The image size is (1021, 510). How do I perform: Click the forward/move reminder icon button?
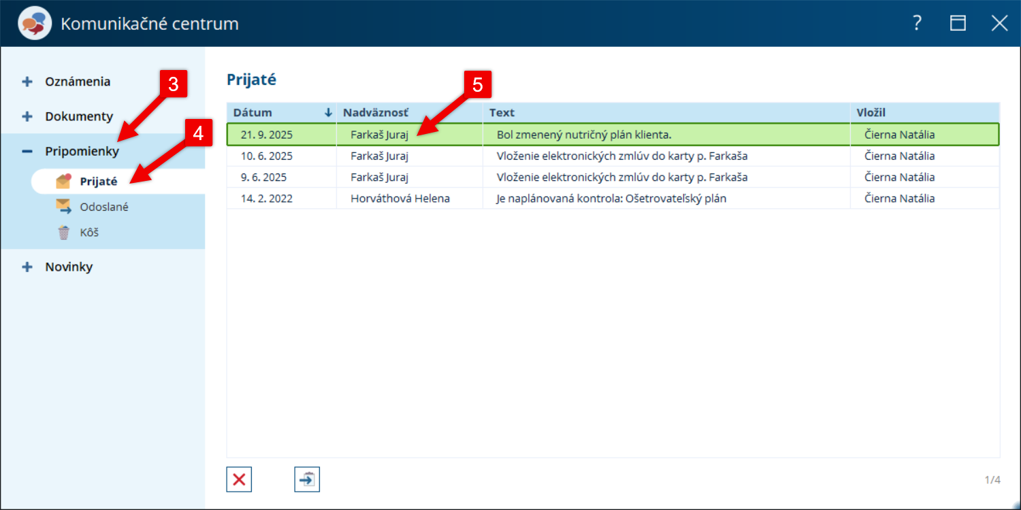click(307, 479)
